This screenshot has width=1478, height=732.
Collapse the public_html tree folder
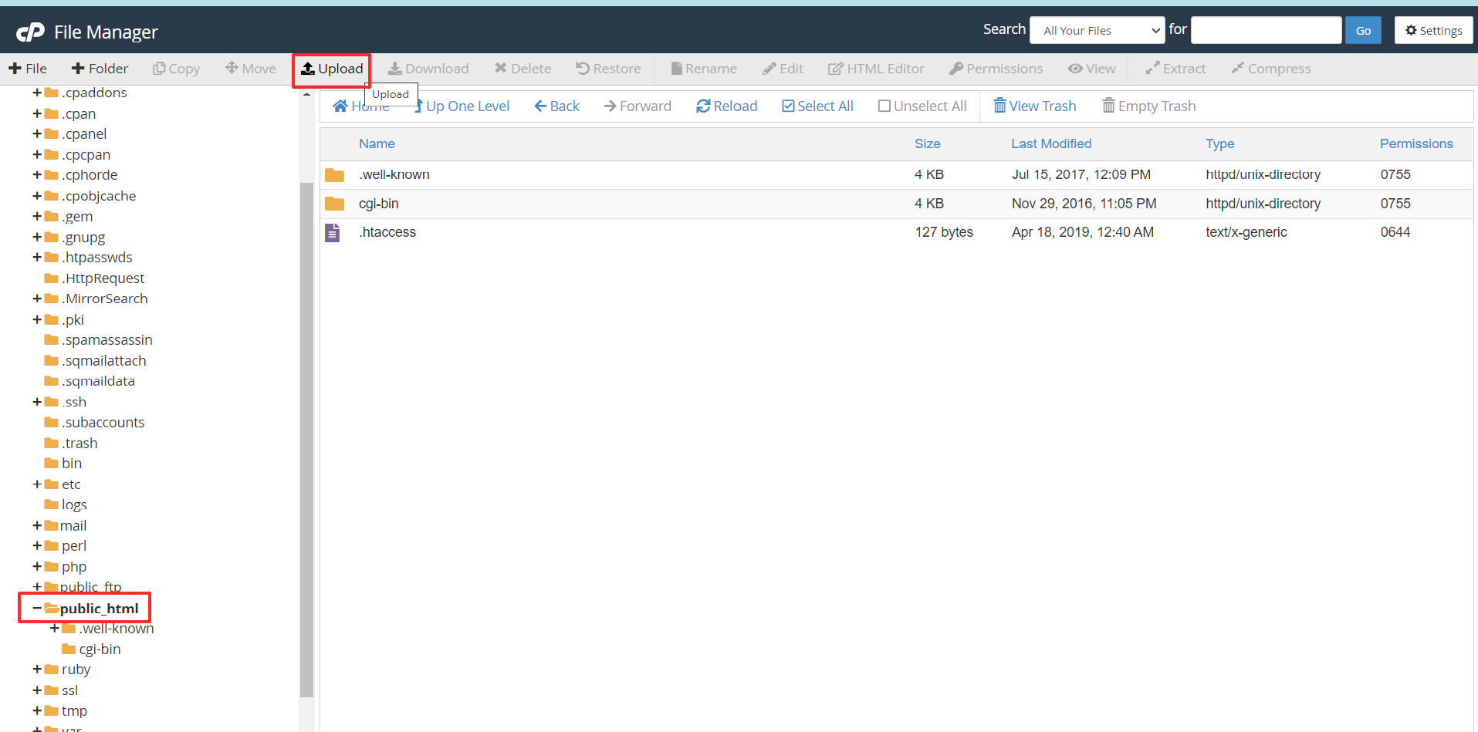[x=36, y=609]
